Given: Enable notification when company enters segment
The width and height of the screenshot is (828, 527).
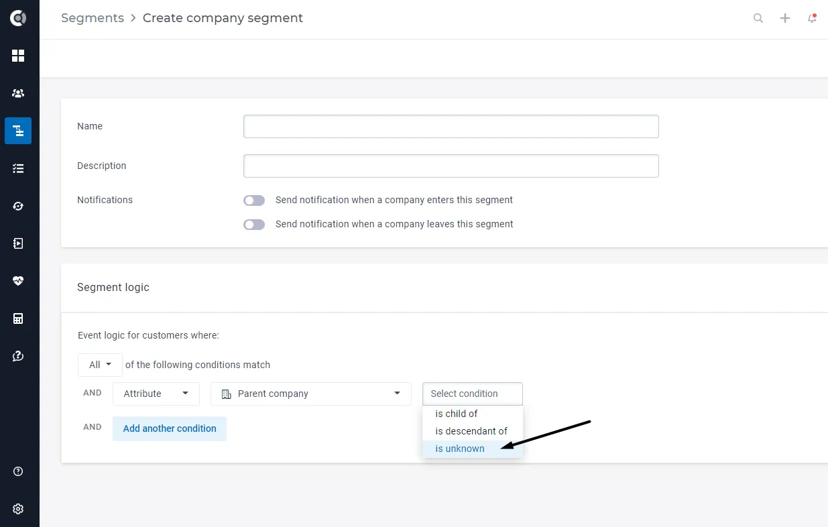Looking at the screenshot, I should (x=254, y=200).
